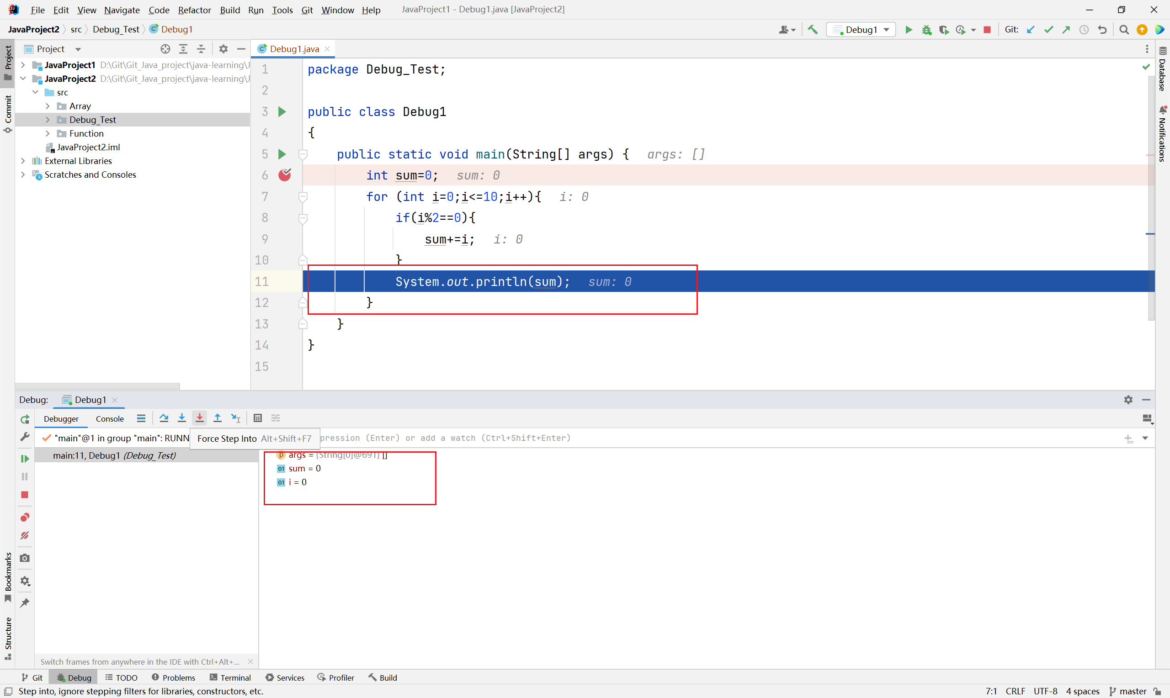Open the Build menu
The width and height of the screenshot is (1170, 698).
point(229,10)
